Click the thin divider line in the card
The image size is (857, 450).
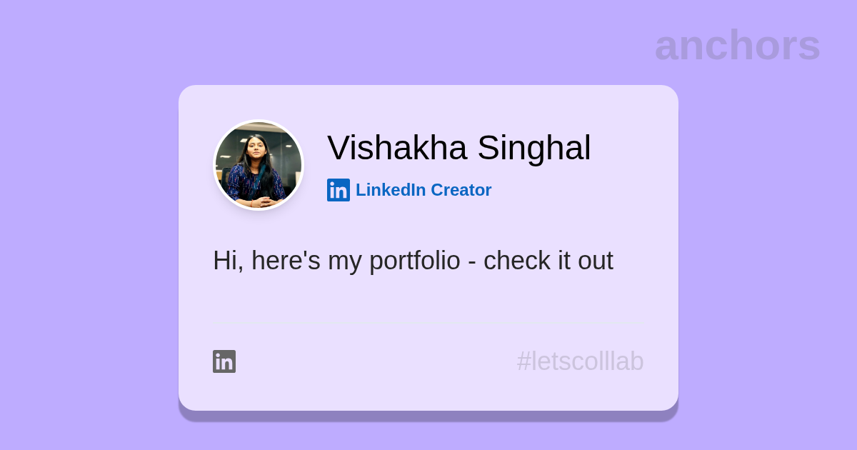[428, 324]
